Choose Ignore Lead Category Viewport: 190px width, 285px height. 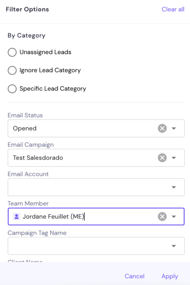pyautogui.click(x=12, y=70)
